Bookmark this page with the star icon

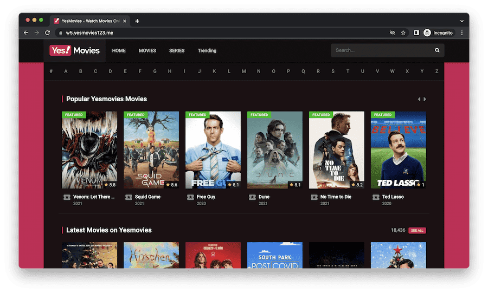click(403, 32)
